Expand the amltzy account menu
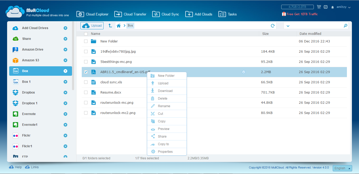The height and width of the screenshot is (174, 359). (x=344, y=7)
